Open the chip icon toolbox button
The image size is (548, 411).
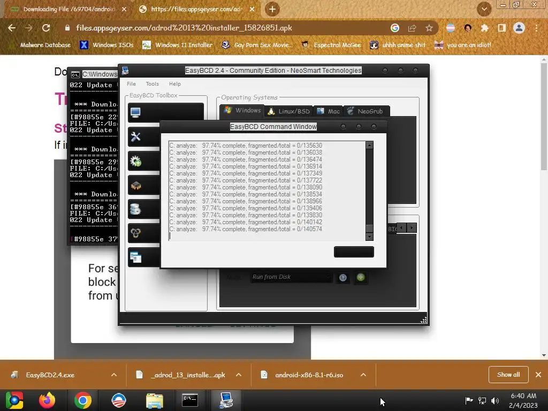144,185
